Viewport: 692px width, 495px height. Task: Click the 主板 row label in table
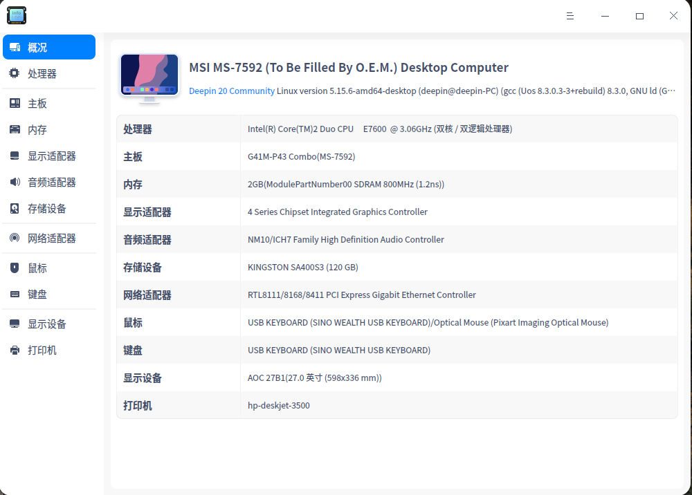coord(132,157)
